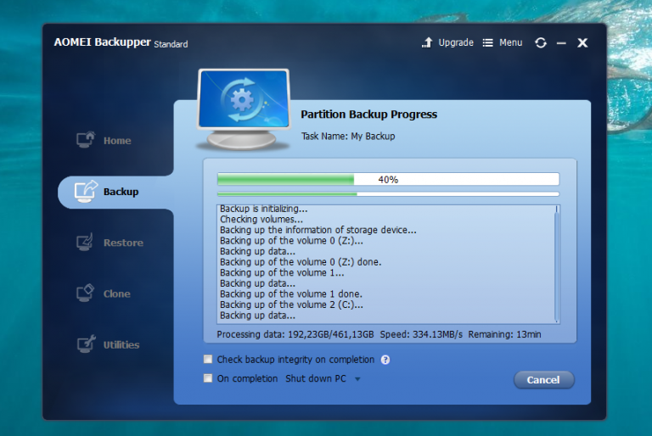Open help icon next to integrity check
Viewport: 652px width, 436px height.
(385, 360)
